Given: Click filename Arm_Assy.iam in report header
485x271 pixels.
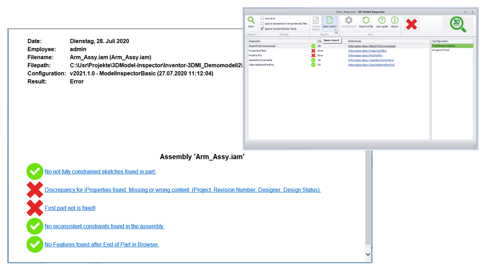Looking at the screenshot, I should [110, 57].
